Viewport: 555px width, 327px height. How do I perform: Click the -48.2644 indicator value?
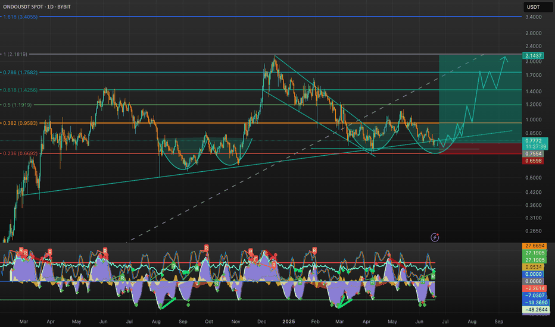[536, 310]
